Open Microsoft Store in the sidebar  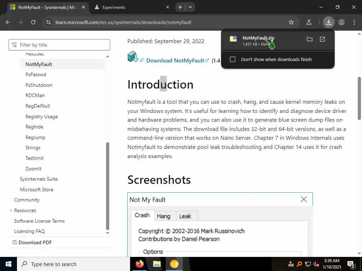pos(36,189)
